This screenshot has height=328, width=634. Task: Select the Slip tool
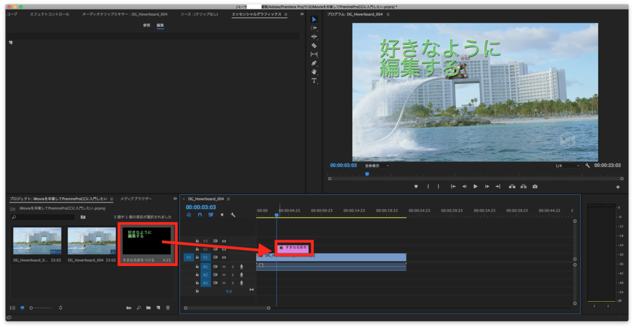pos(314,54)
